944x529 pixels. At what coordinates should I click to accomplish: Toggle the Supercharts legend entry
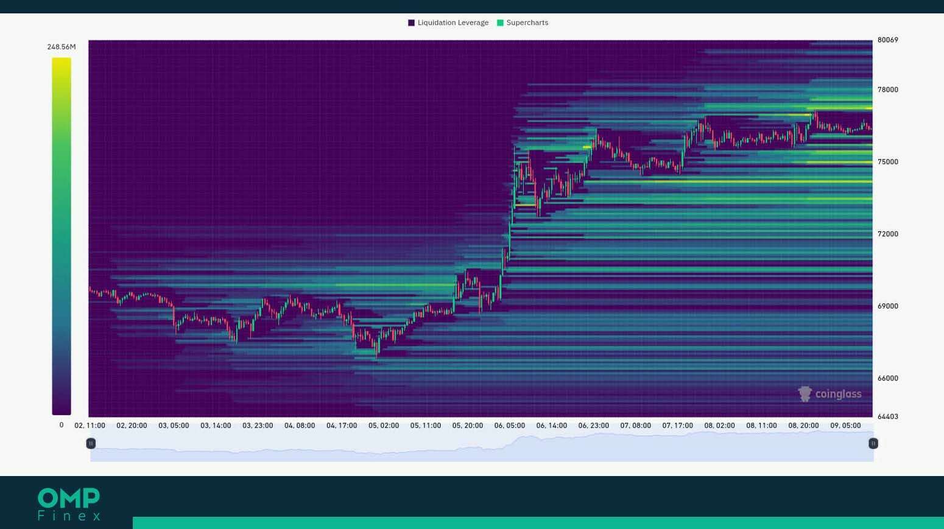[x=523, y=23]
